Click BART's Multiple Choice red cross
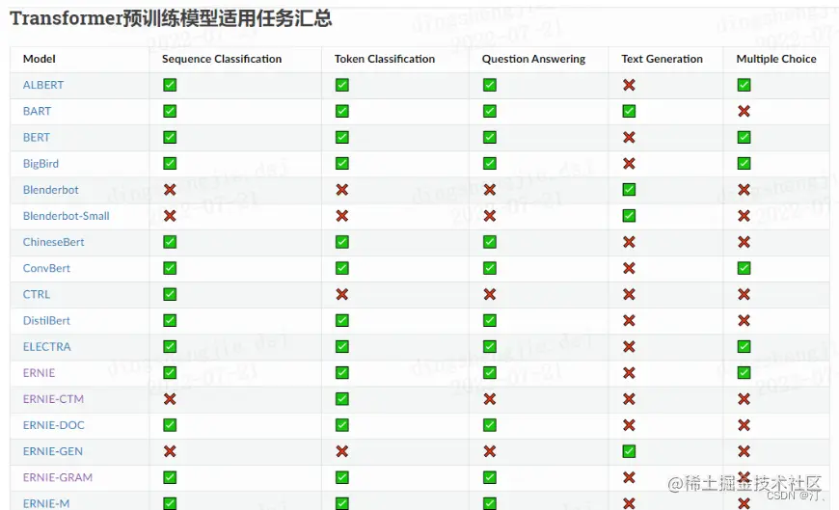The width and height of the screenshot is (839, 510). (x=744, y=111)
